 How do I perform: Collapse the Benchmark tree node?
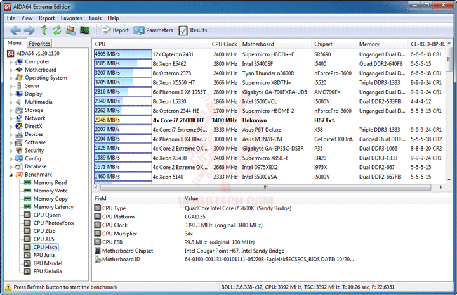click(11, 175)
